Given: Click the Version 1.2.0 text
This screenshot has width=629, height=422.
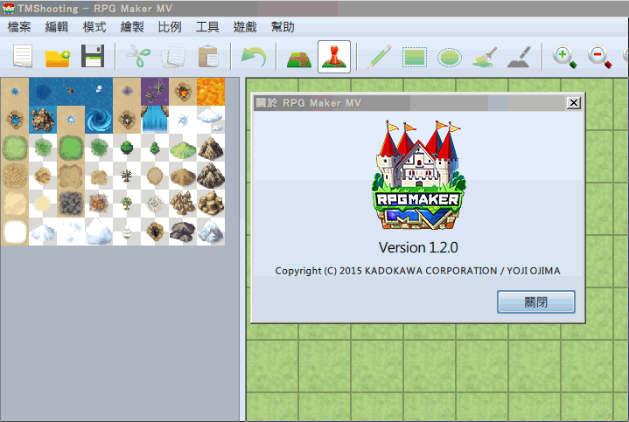Looking at the screenshot, I should tap(418, 247).
